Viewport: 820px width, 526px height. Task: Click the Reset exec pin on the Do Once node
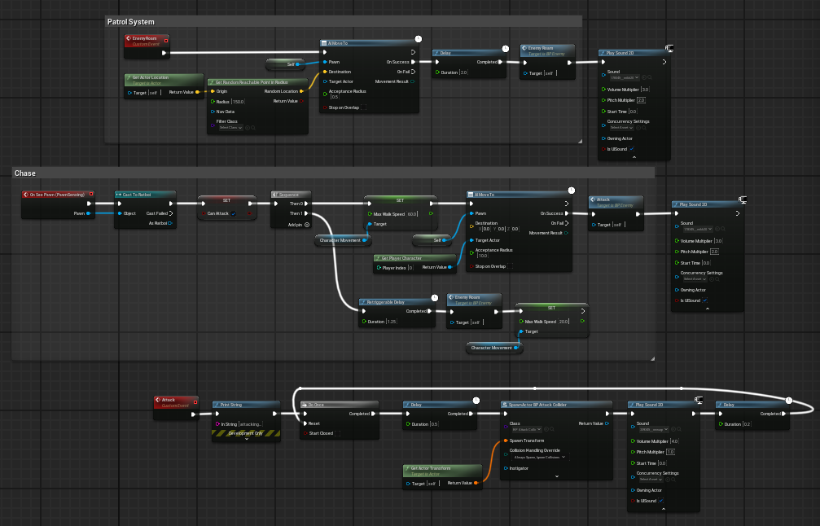click(x=305, y=423)
